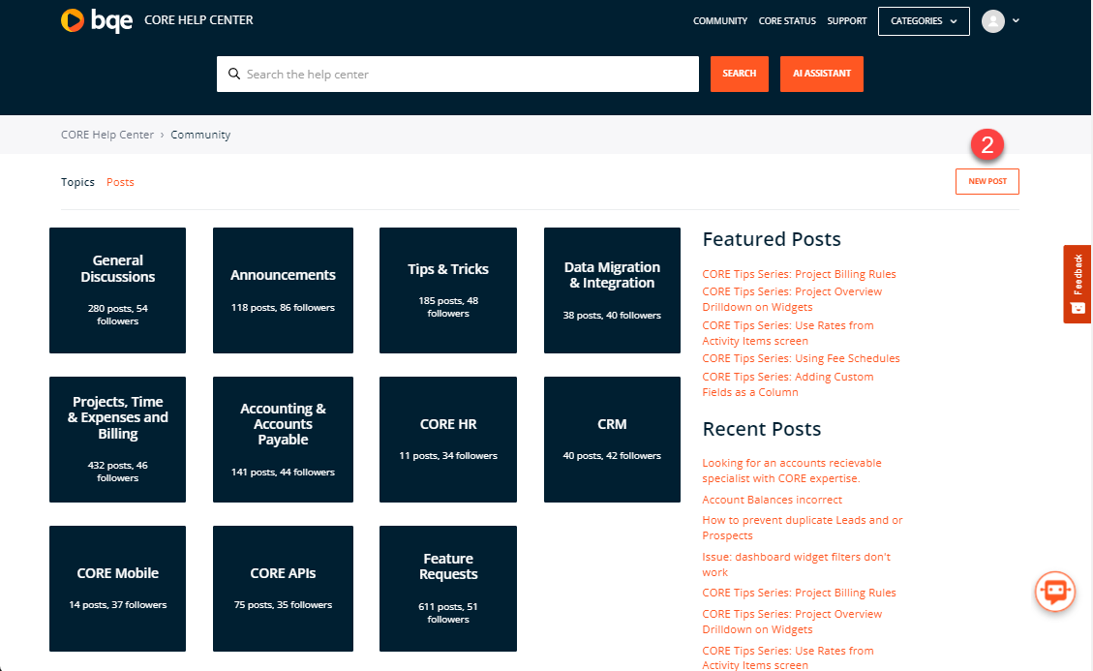Viewport: 1093px width, 671px height.
Task: Open featured post Project Billing Rules
Action: [x=799, y=274]
